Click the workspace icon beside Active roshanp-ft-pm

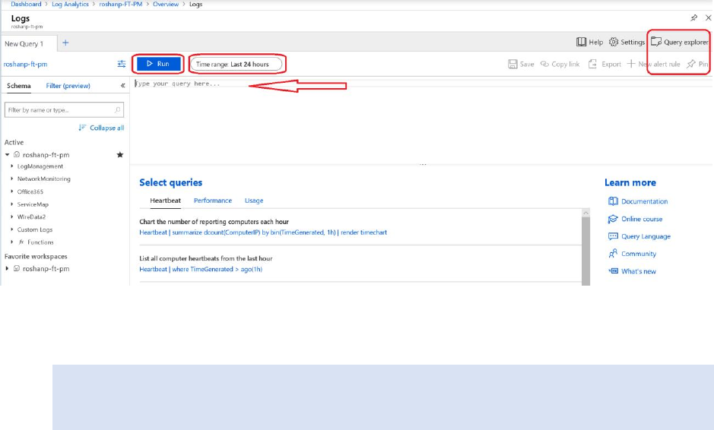[17, 155]
